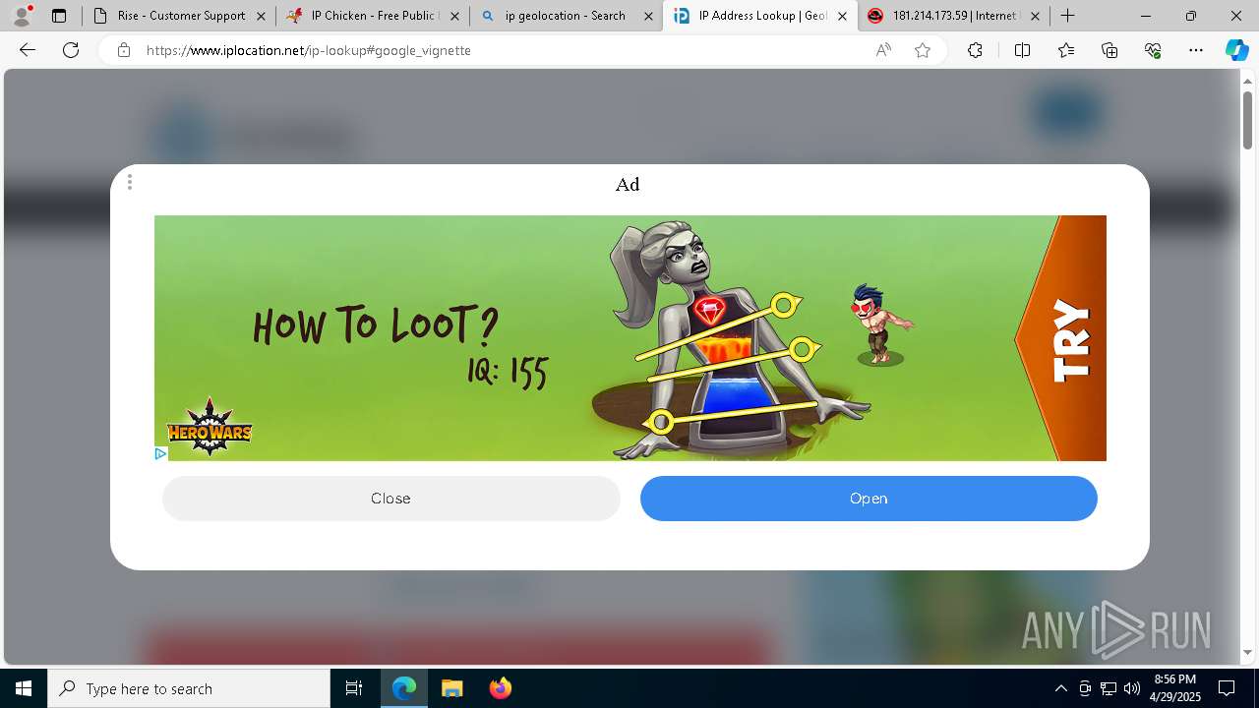1259x708 pixels.
Task: Close the ip geolocation Search tab
Action: click(x=648, y=16)
